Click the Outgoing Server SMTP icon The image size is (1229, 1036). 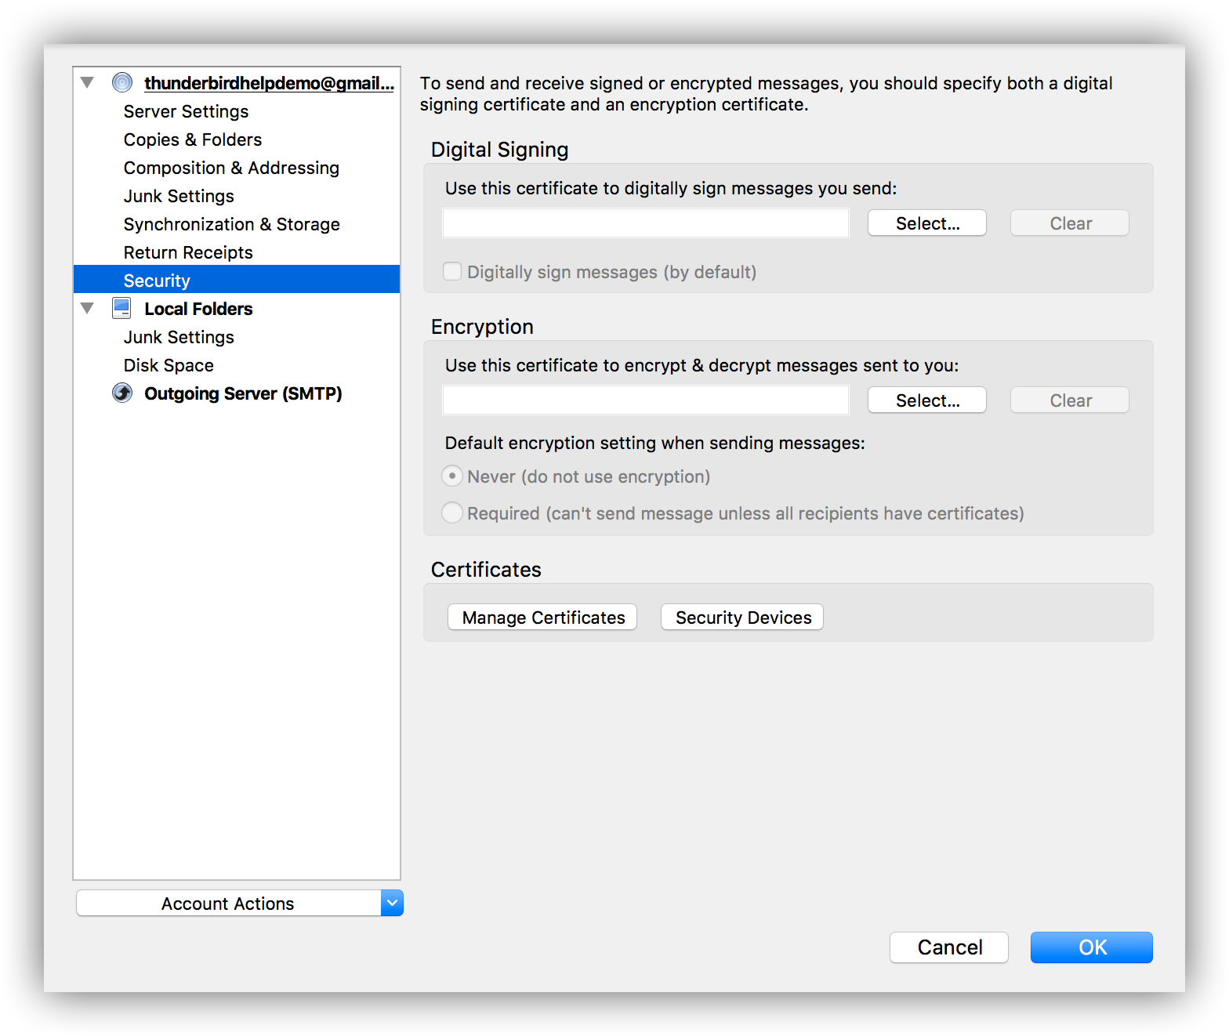[122, 393]
